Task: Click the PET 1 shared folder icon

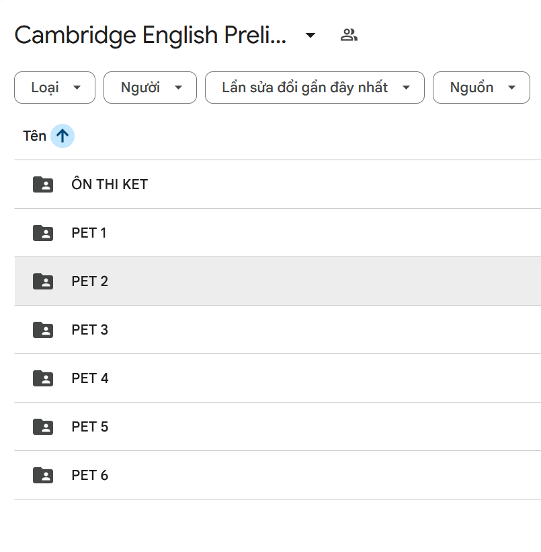Action: (43, 233)
